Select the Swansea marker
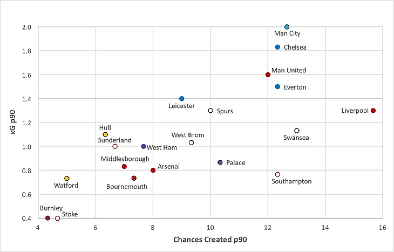Screen dimensions: 394x252 click(297, 131)
